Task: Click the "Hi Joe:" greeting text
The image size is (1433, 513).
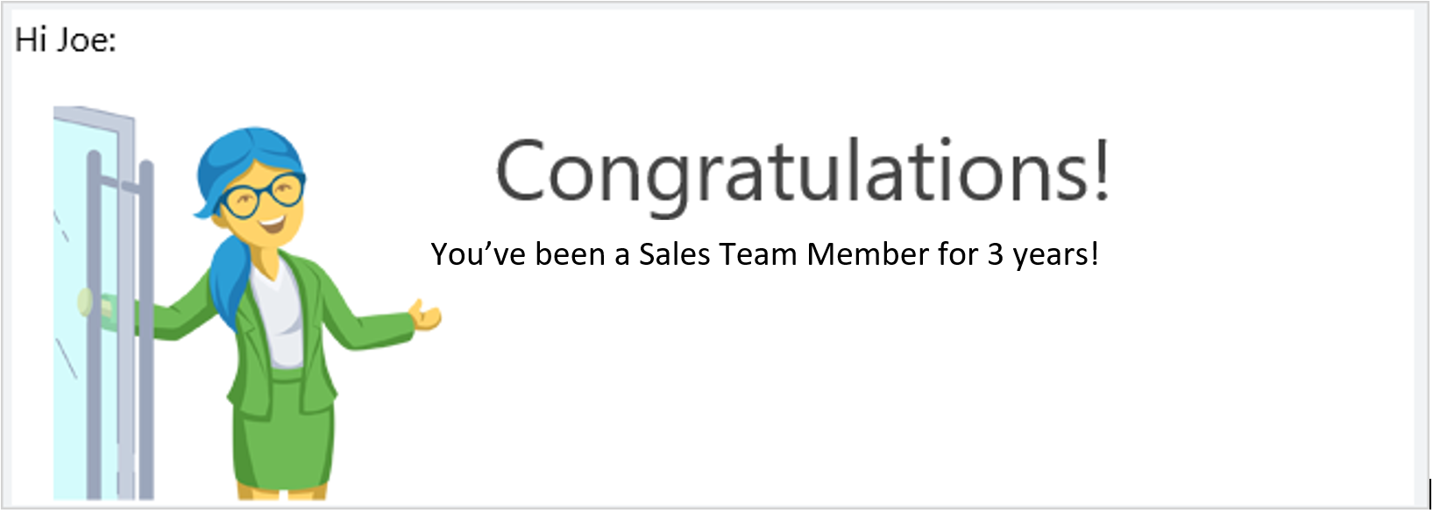Action: [x=66, y=39]
